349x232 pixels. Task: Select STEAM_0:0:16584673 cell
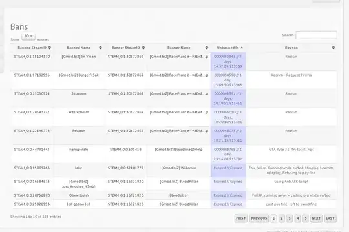32,182
